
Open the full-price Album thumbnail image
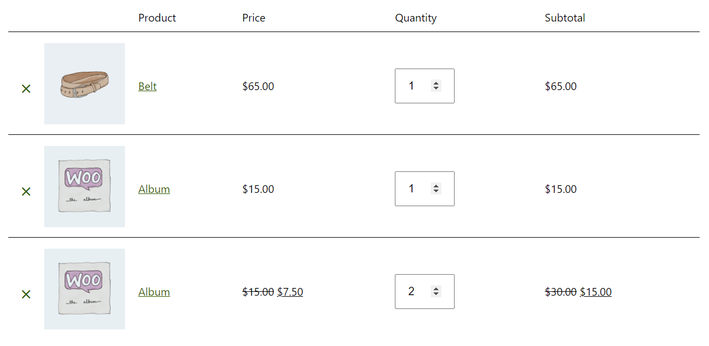[85, 186]
